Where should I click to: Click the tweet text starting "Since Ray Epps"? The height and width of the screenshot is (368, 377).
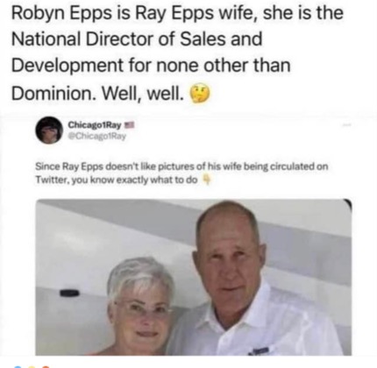click(181, 173)
